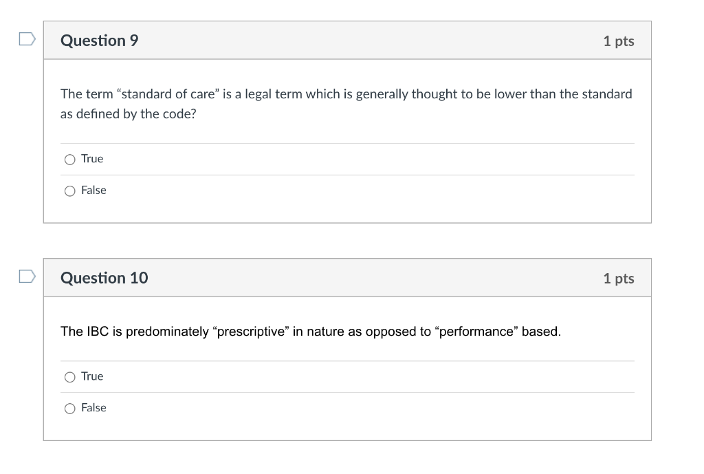Click the "1 pts" label of Question 9
Screen dimensions: 704x474
coord(619,41)
